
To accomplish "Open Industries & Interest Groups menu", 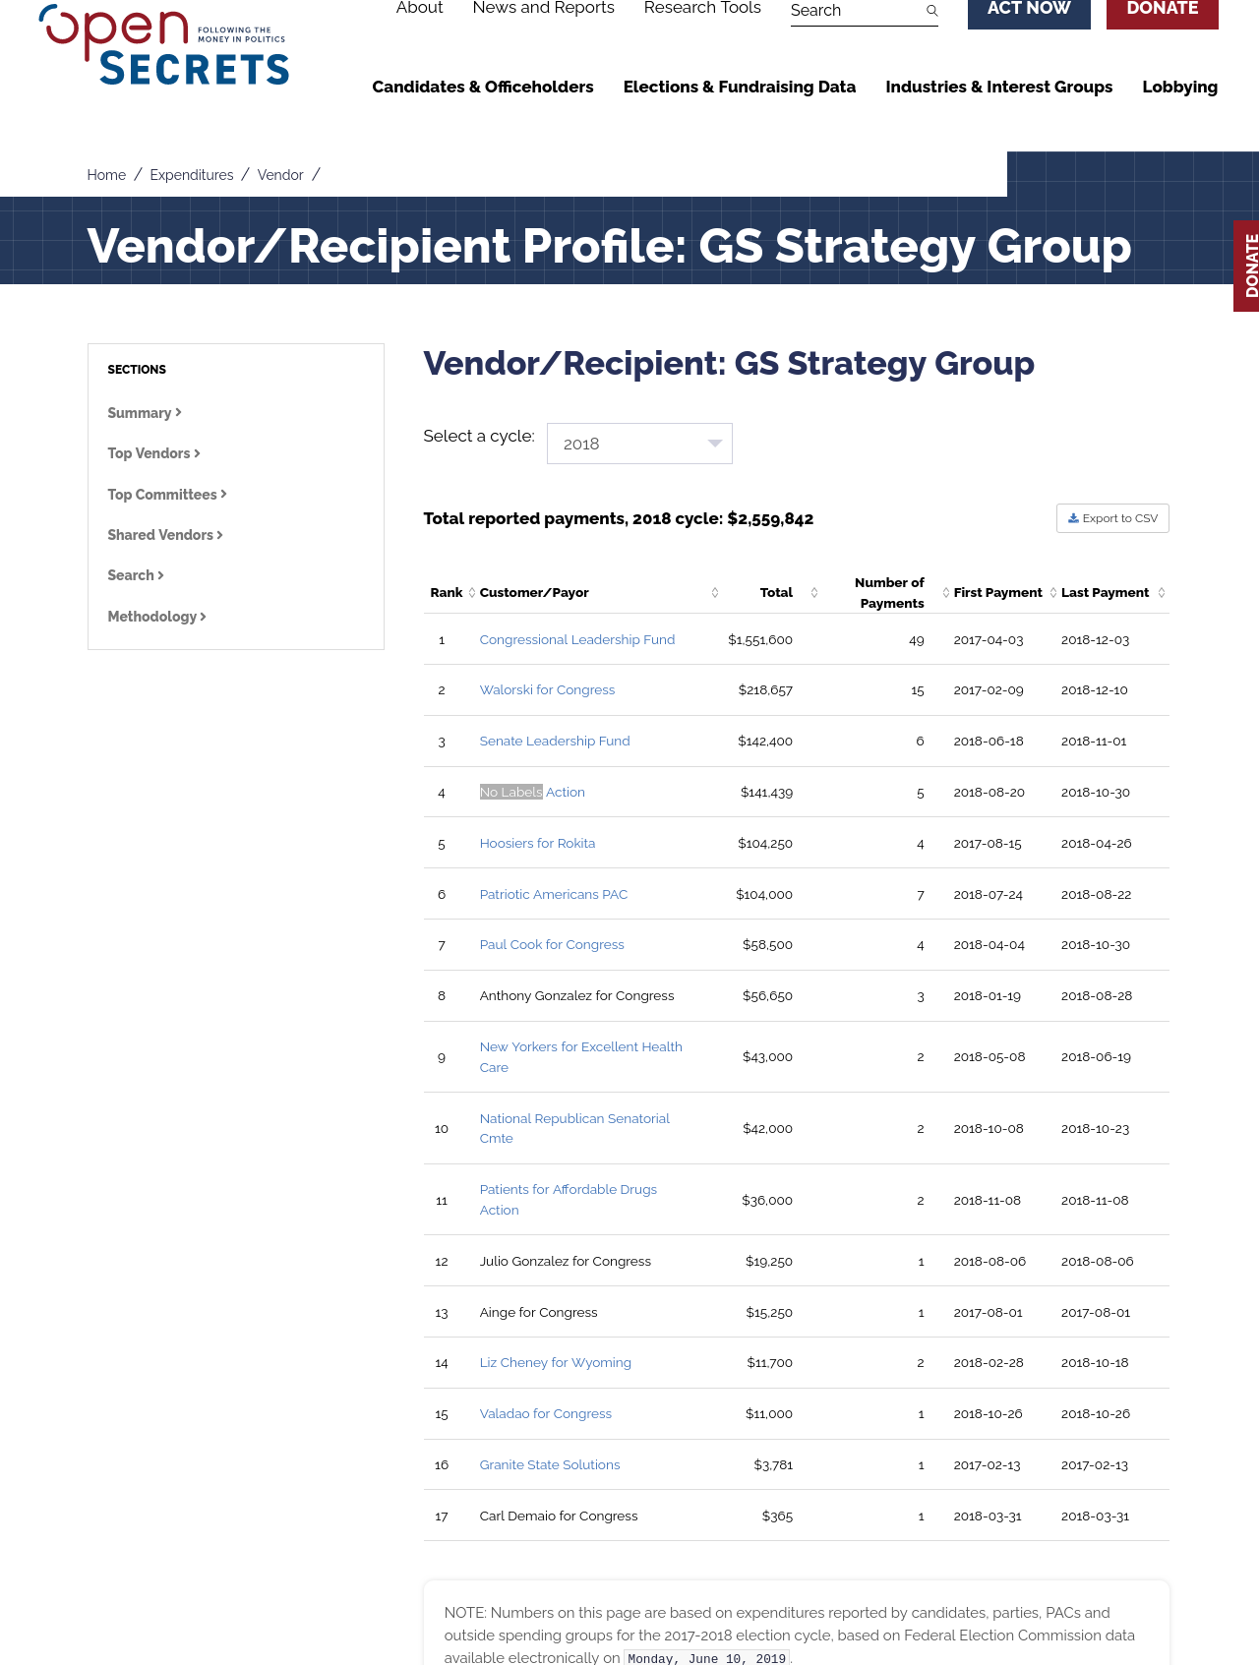I will [x=999, y=87].
